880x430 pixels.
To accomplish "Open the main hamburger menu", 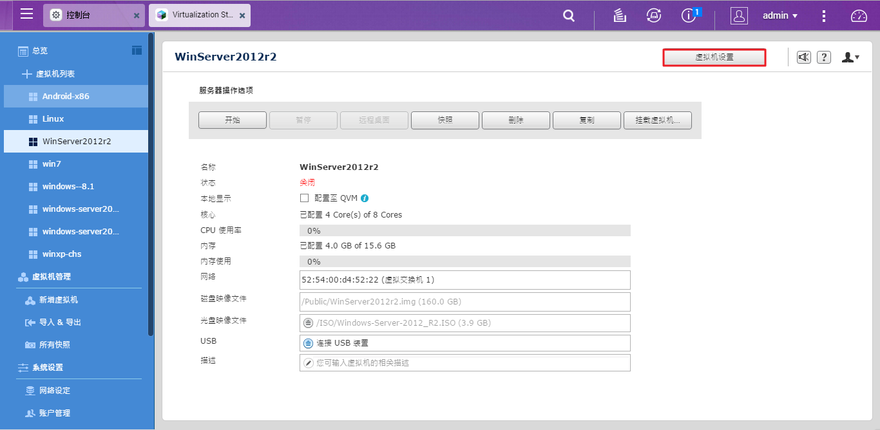I will tap(26, 14).
